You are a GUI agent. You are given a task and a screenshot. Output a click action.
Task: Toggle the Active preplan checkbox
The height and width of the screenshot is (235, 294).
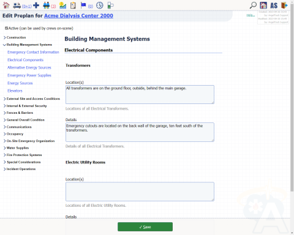[x=6, y=28]
